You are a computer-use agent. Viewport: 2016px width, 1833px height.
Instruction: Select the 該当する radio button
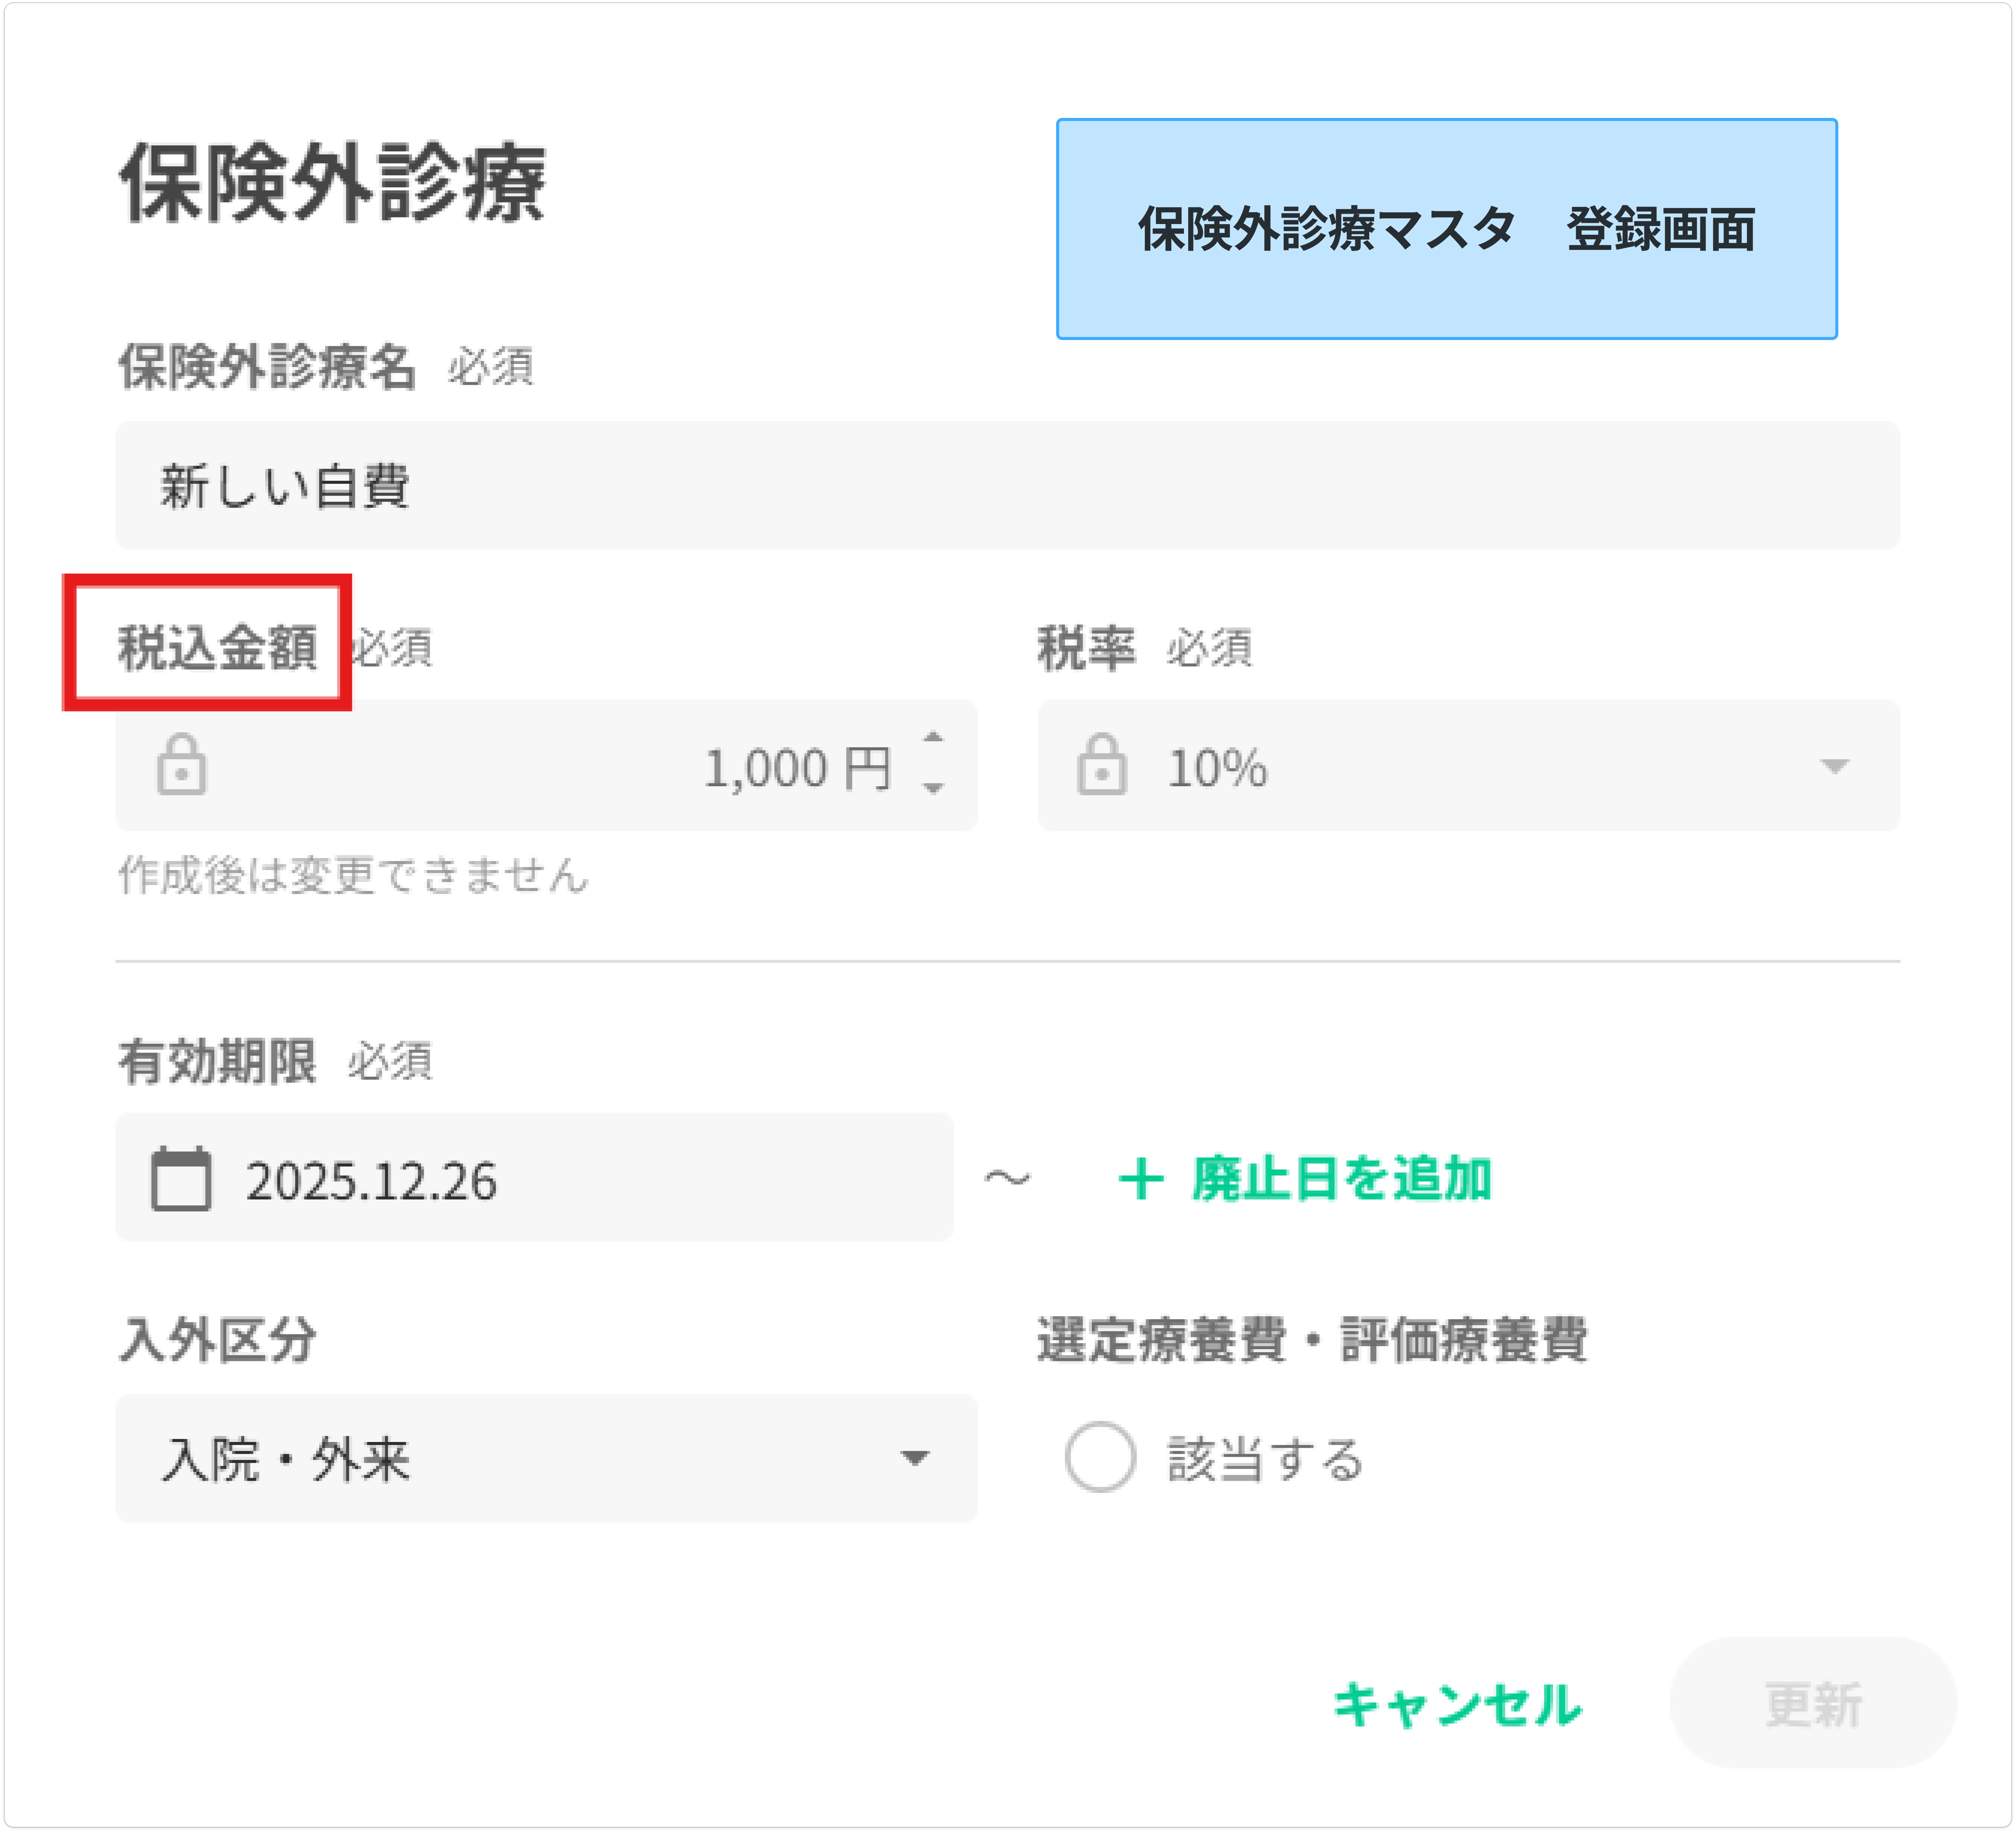coord(1100,1457)
